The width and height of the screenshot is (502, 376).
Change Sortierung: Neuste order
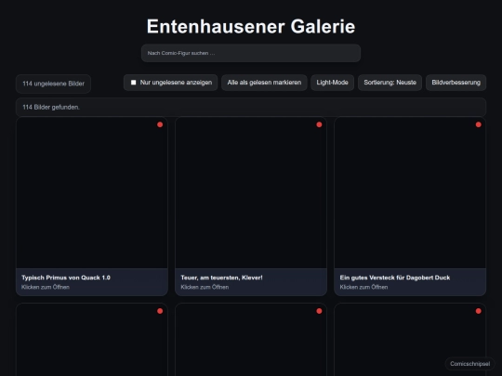point(390,83)
